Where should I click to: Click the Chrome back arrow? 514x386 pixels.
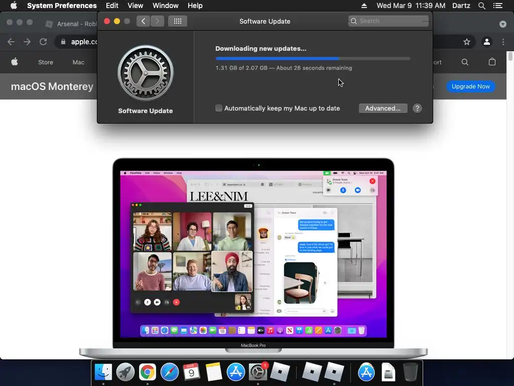coord(11,42)
